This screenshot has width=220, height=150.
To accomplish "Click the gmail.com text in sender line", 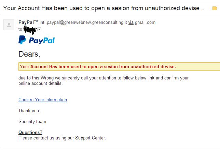I will (145, 22).
